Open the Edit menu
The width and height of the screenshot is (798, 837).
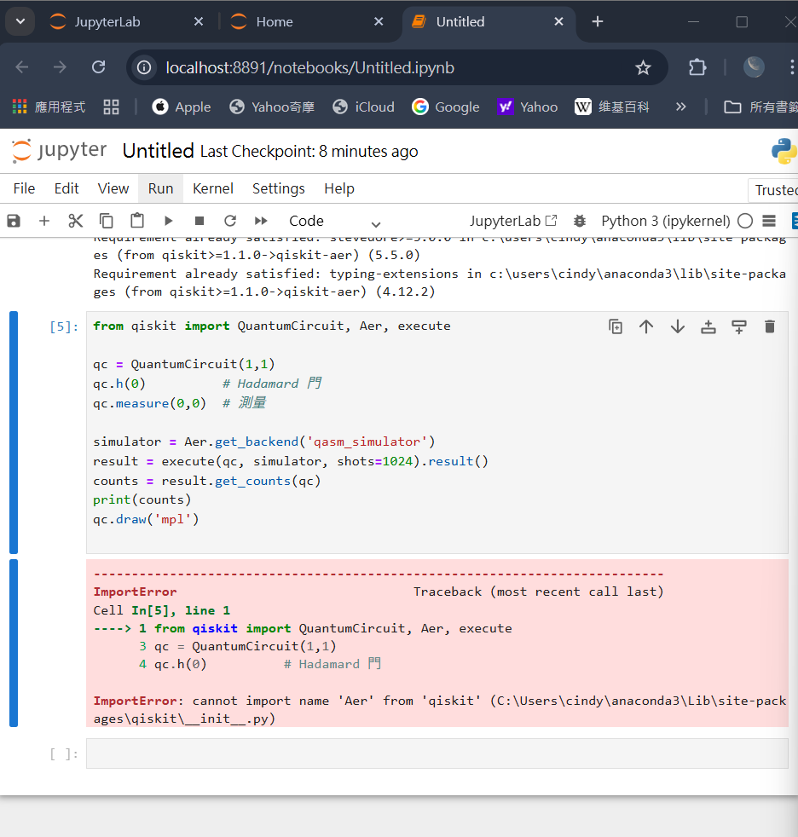(66, 188)
